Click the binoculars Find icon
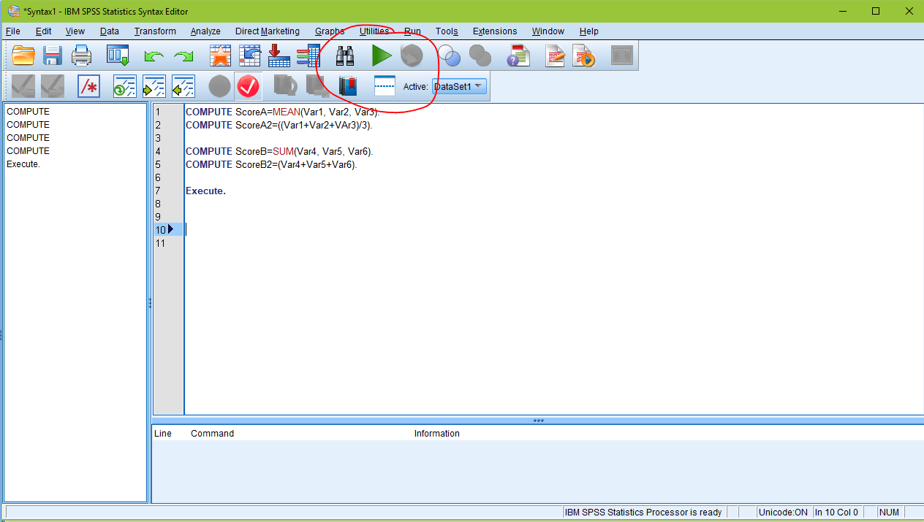The image size is (924, 522). click(x=345, y=55)
